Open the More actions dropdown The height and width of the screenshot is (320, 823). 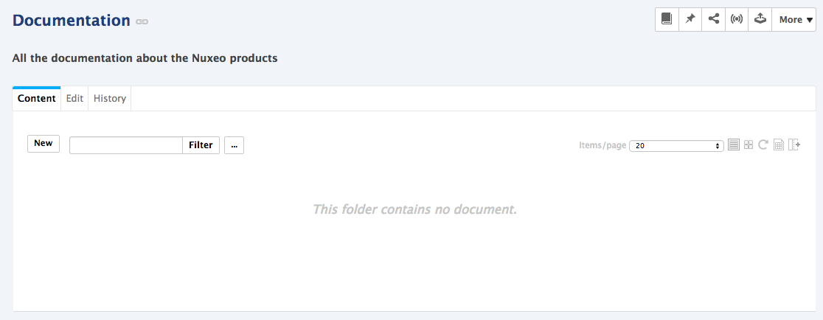pyautogui.click(x=794, y=19)
